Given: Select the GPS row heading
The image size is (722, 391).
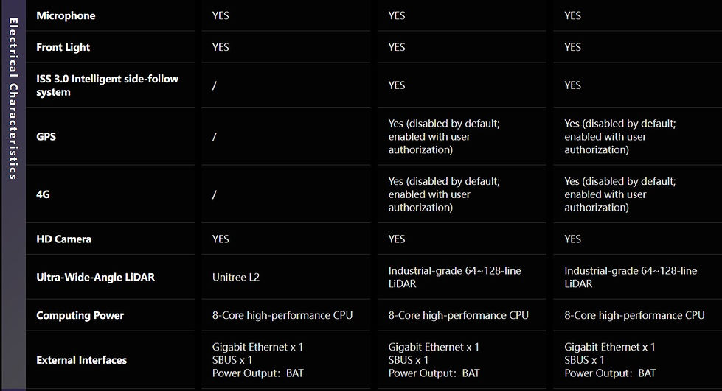Looking at the screenshot, I should click(46, 137).
